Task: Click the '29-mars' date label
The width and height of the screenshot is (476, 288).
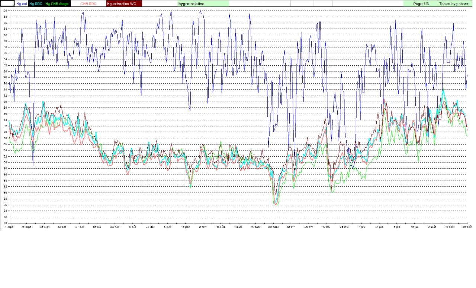Action: [x=273, y=226]
